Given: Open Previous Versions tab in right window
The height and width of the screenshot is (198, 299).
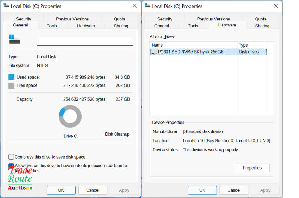Looking at the screenshot, I should [x=213, y=19].
